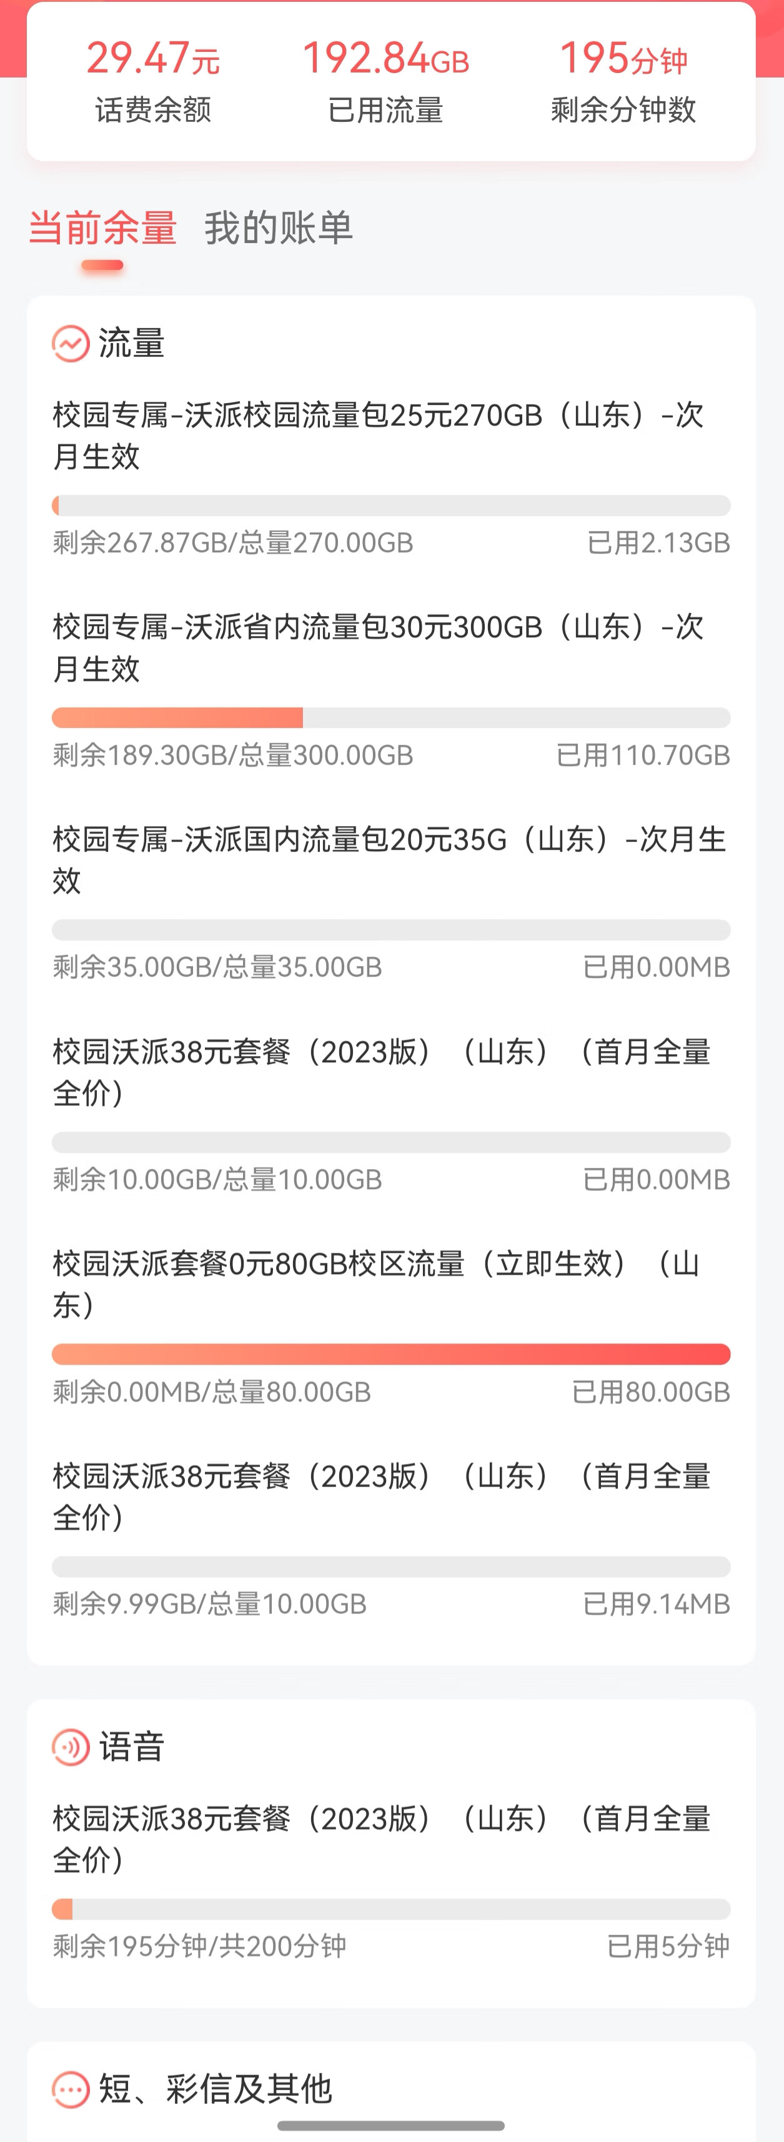Open the 29.47元 话费余额 balance
Screen dimensions: 784x2142
pos(153,81)
